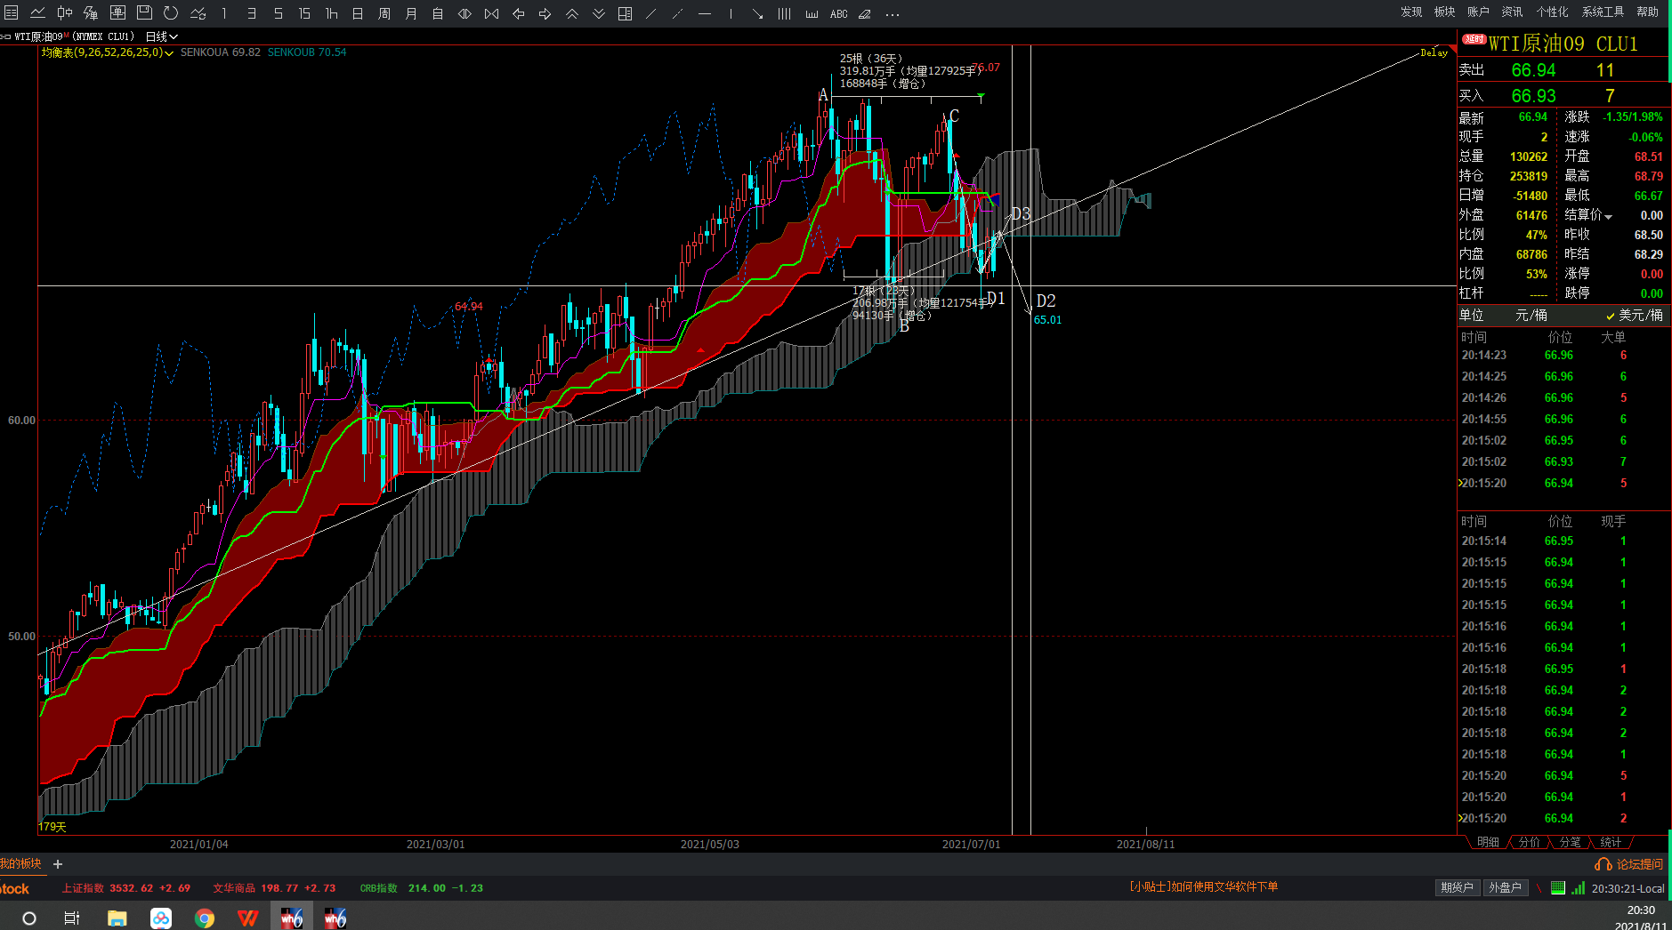The image size is (1672, 930).
Task: Select the 元/桶 unit option
Action: [x=1531, y=316]
